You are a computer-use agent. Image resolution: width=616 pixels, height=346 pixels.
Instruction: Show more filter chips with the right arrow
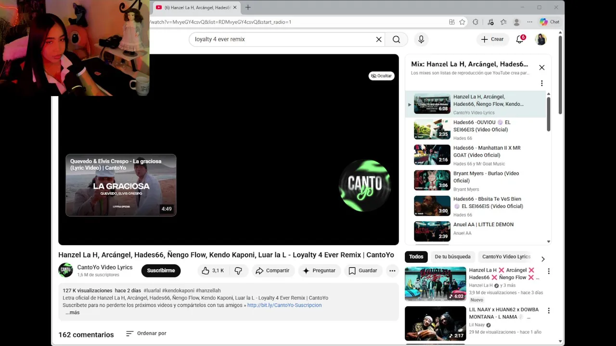(543, 259)
